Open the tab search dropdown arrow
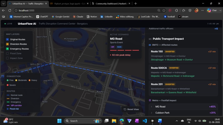 3,4
